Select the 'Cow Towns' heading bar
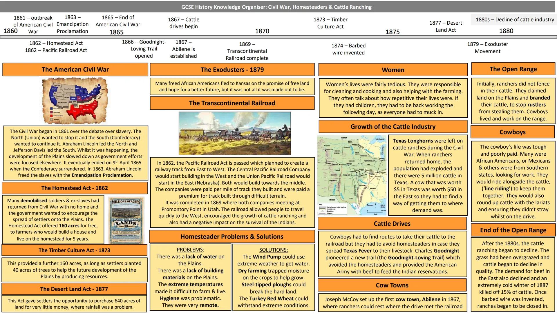 pos(392,285)
